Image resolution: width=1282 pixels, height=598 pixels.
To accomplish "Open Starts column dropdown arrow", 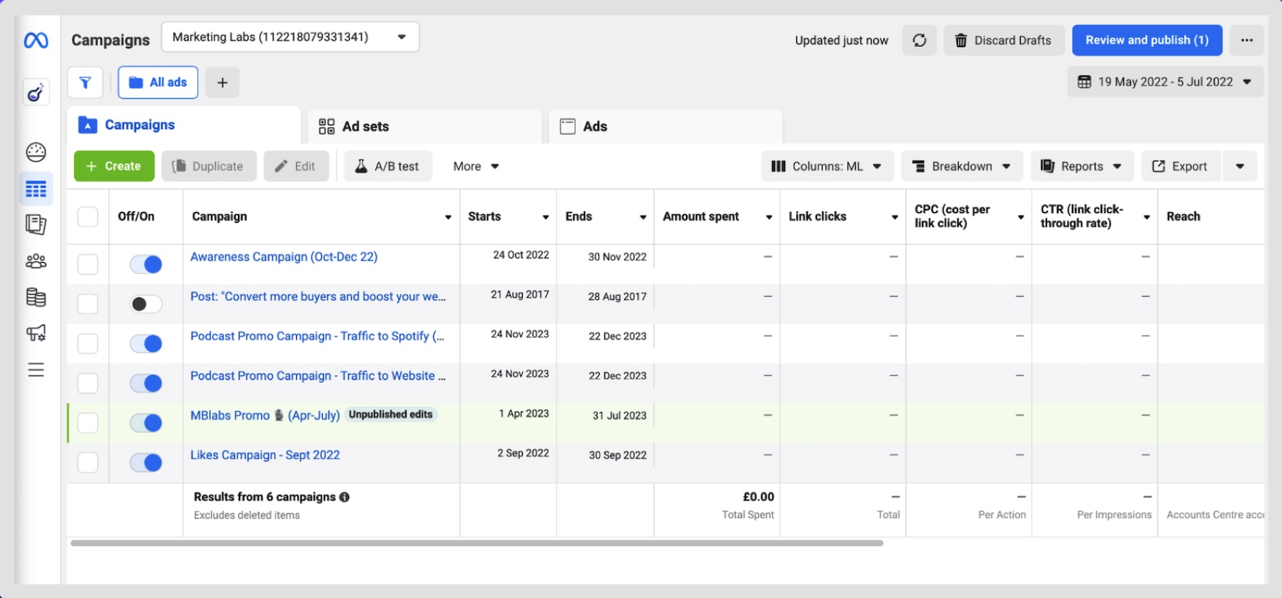I will point(546,217).
